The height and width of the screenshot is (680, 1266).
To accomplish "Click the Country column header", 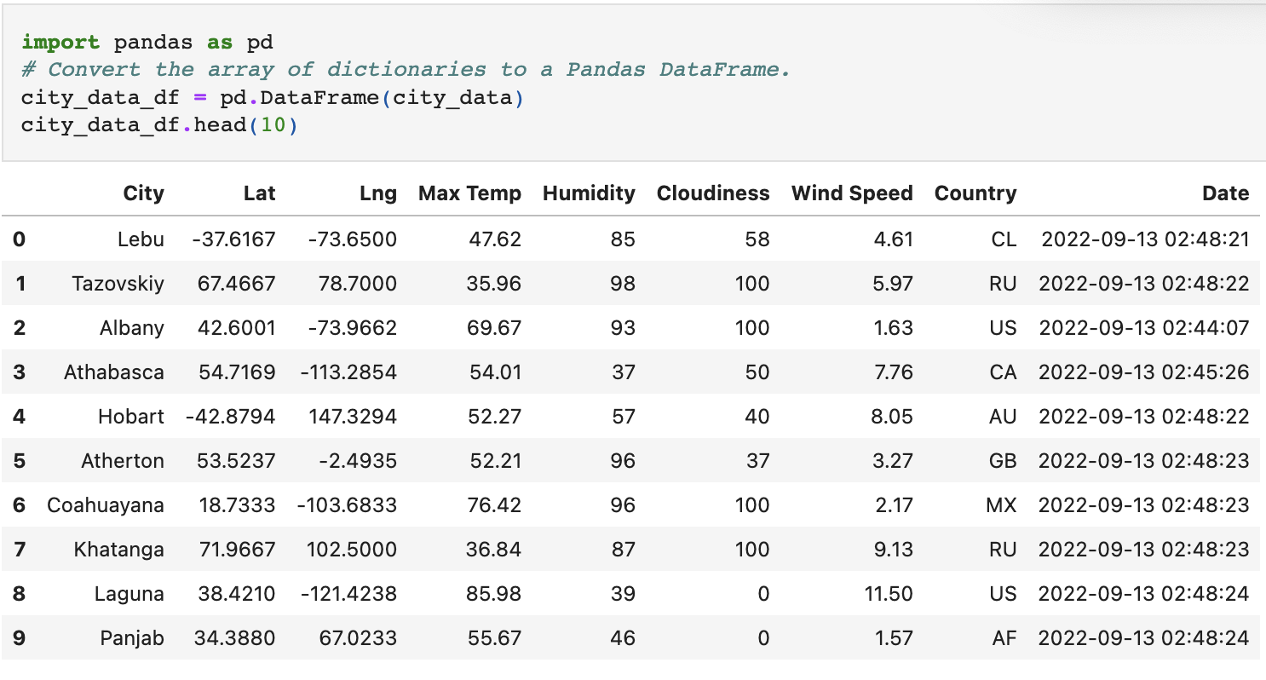I will click(975, 193).
